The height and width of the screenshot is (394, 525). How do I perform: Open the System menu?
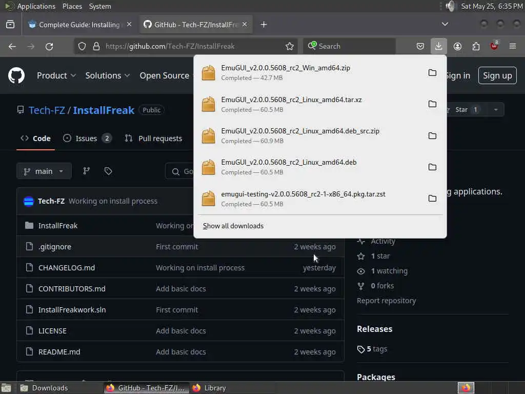[x=100, y=6]
